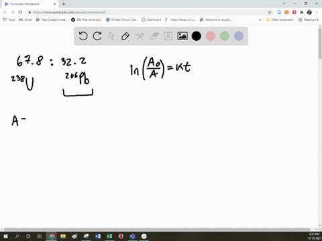This screenshot has width=322, height=241.
Task: Open Excel from the taskbar
Action: click(x=109, y=236)
